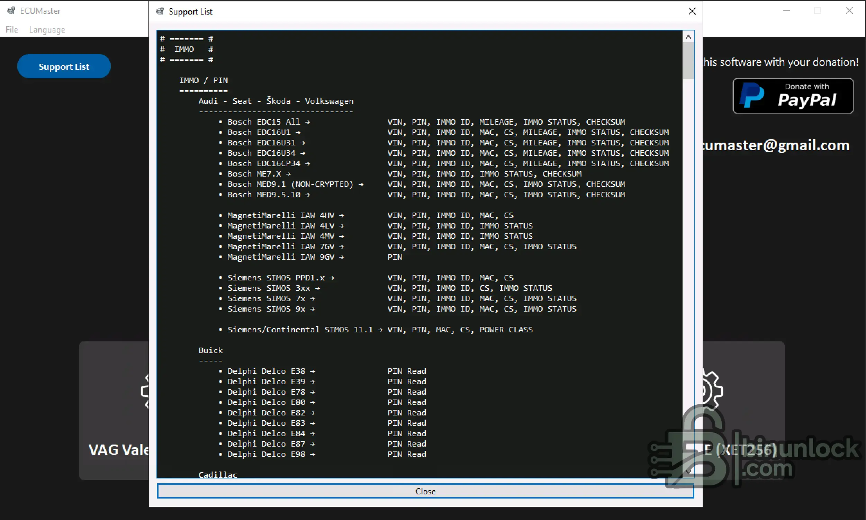
Task: Open the Language menu
Action: [47, 30]
